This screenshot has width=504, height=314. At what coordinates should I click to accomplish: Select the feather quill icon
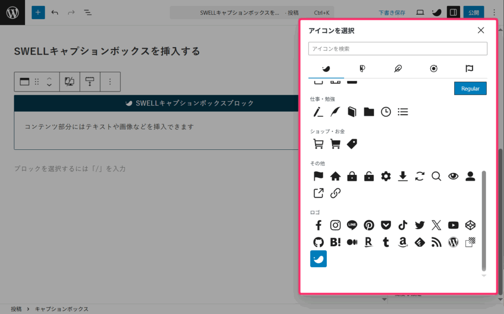[x=335, y=112]
